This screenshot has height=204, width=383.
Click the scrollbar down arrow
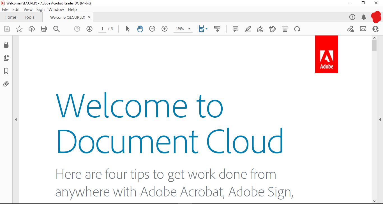[x=375, y=201]
